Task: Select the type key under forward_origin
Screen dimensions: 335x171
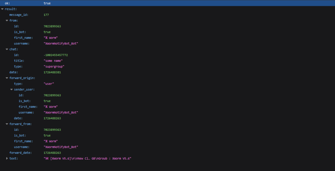Action: (18, 84)
